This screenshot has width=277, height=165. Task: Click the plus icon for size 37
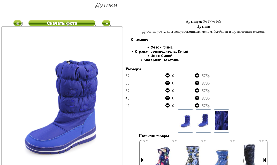197,75
